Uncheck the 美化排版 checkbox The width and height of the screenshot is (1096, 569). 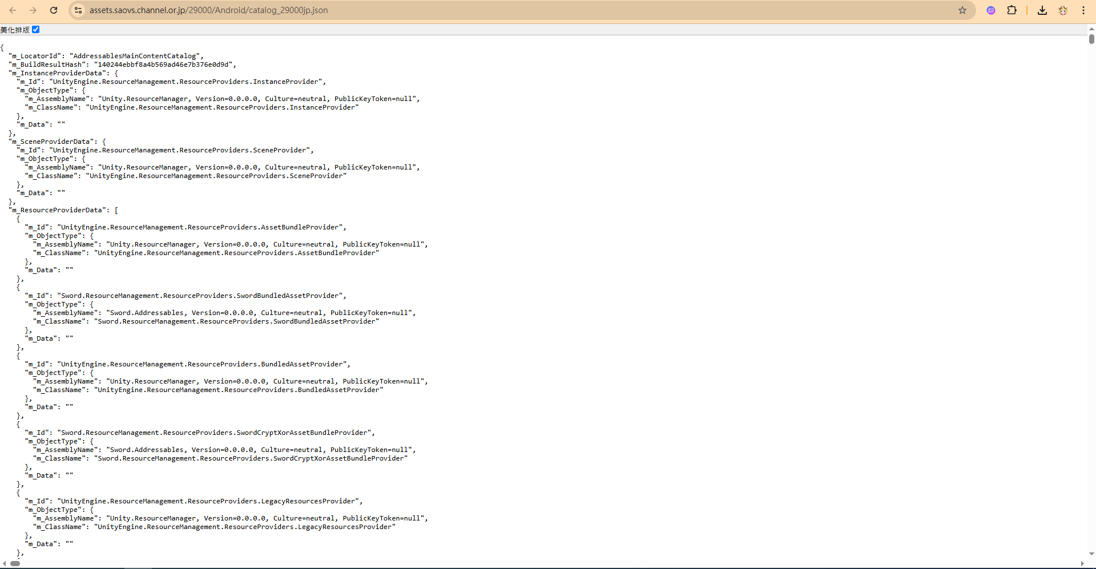[x=36, y=30]
